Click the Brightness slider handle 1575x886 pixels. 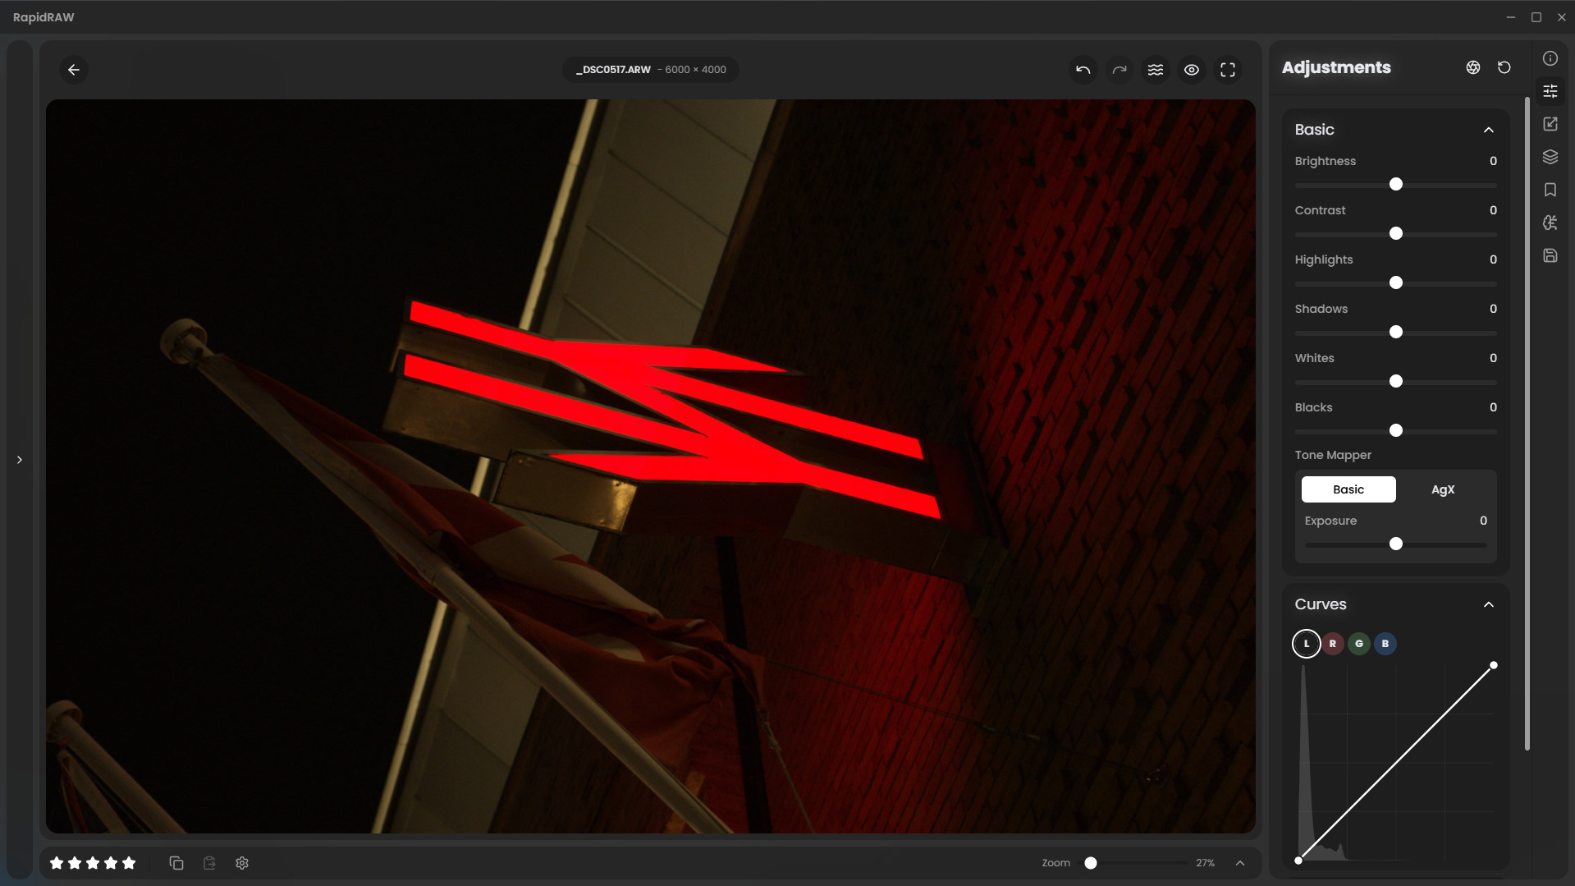coord(1395,184)
